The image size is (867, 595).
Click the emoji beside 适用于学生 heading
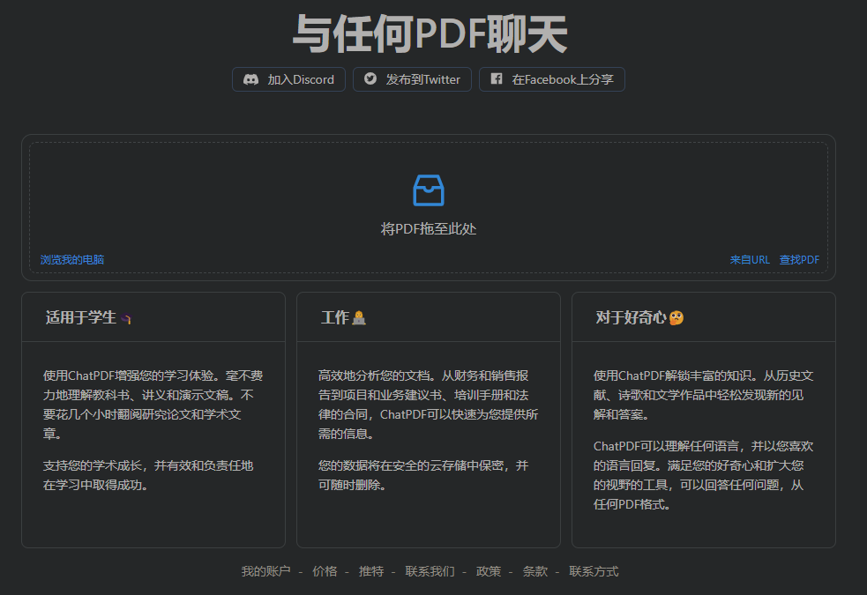click(x=127, y=318)
